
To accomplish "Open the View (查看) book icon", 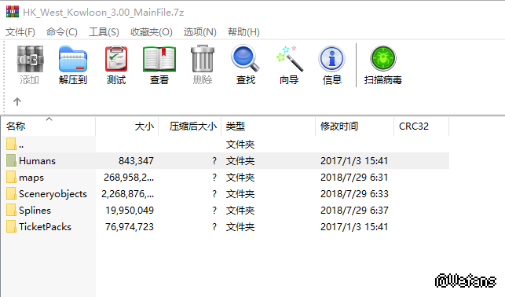I will 159,64.
